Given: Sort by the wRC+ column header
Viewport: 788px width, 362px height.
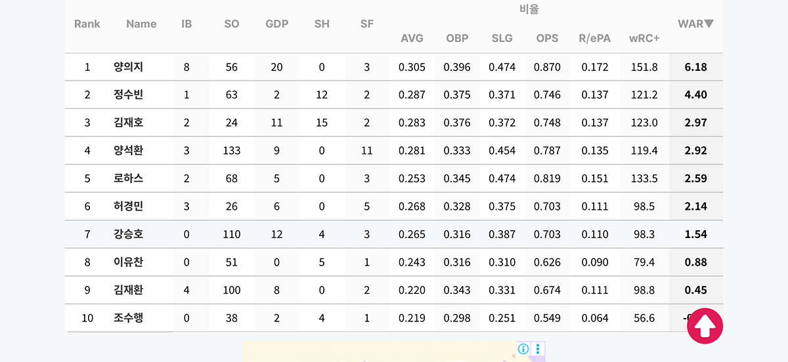Looking at the screenshot, I should tap(644, 39).
